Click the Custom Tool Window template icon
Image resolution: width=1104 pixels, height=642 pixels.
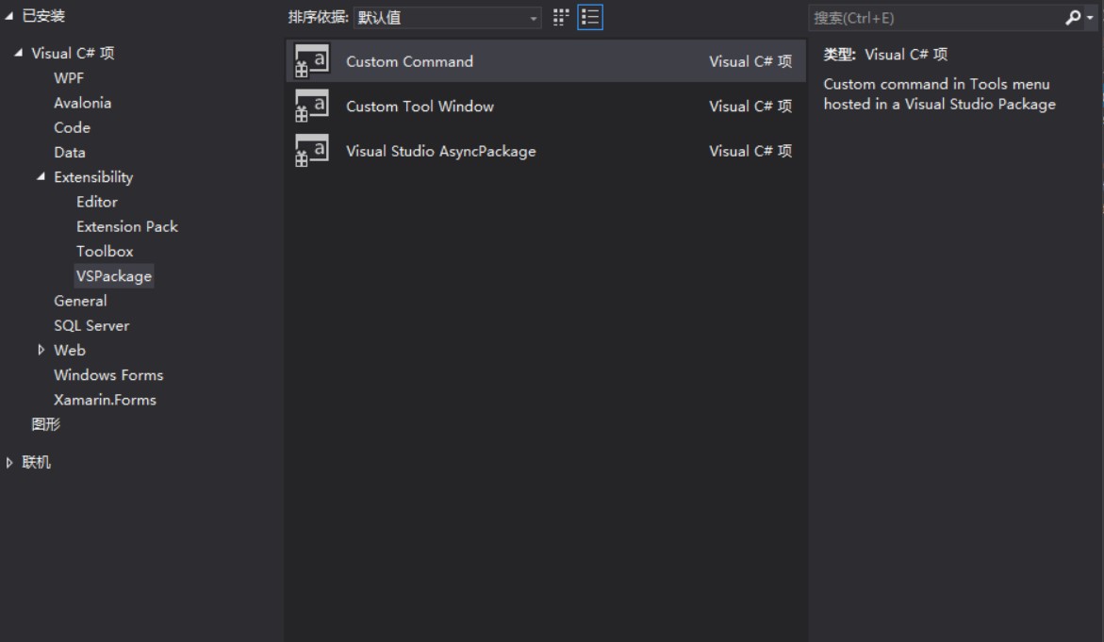coord(311,107)
